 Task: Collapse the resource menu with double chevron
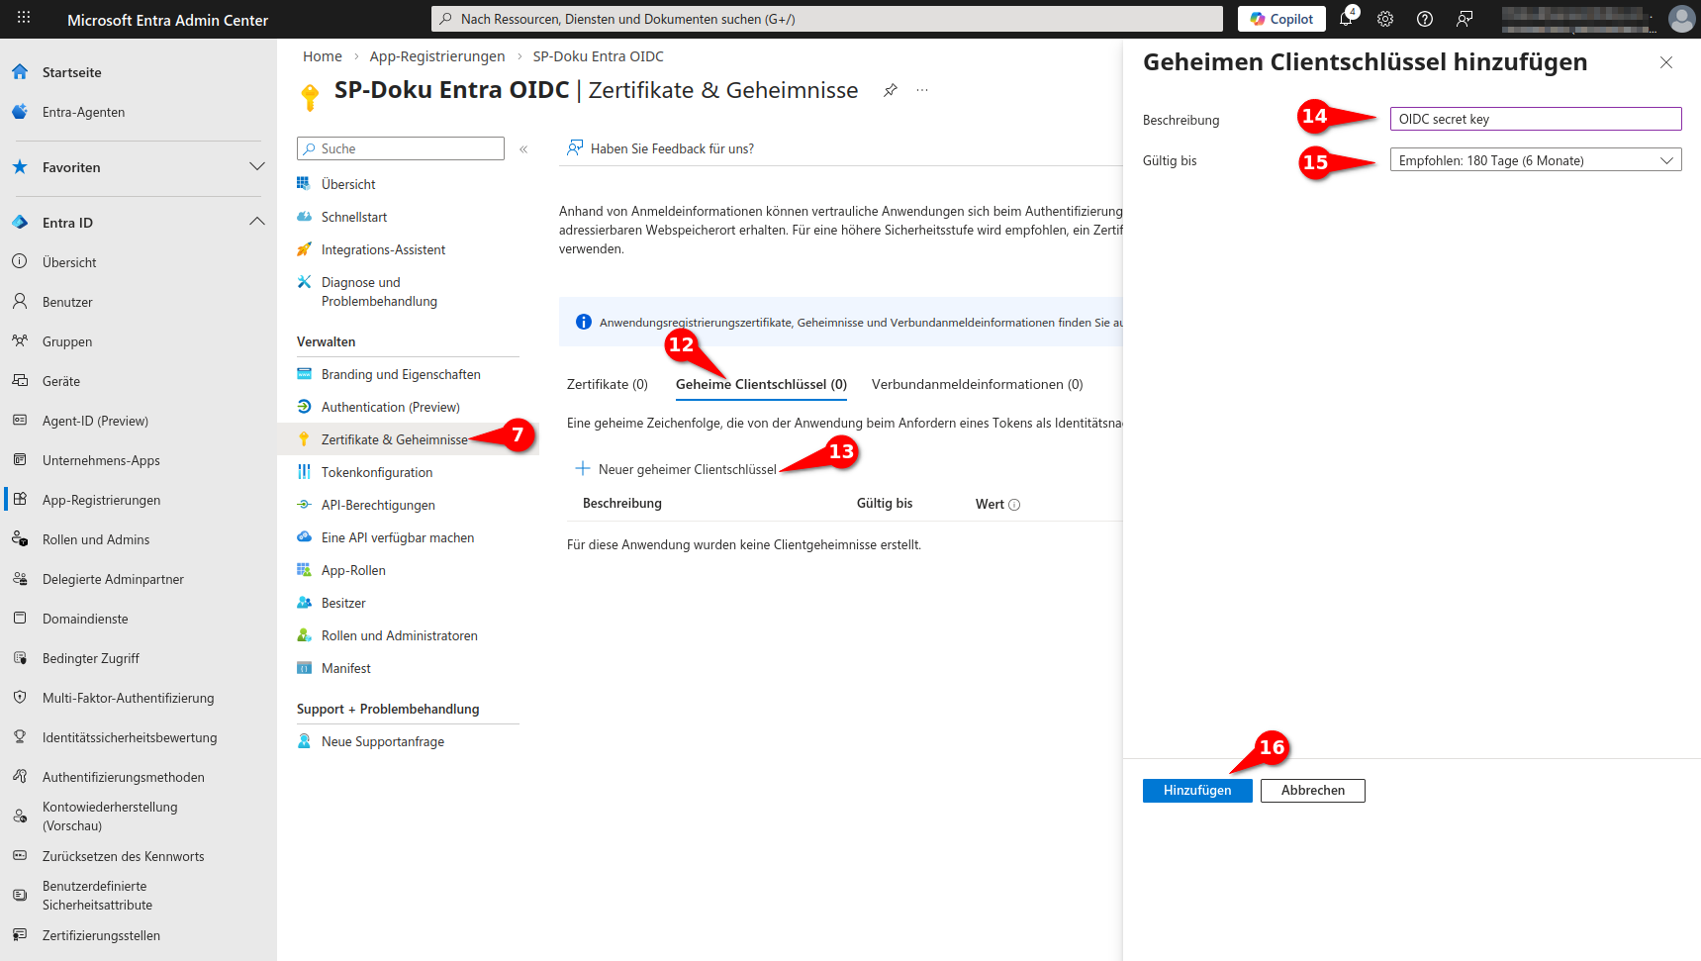[x=523, y=149]
